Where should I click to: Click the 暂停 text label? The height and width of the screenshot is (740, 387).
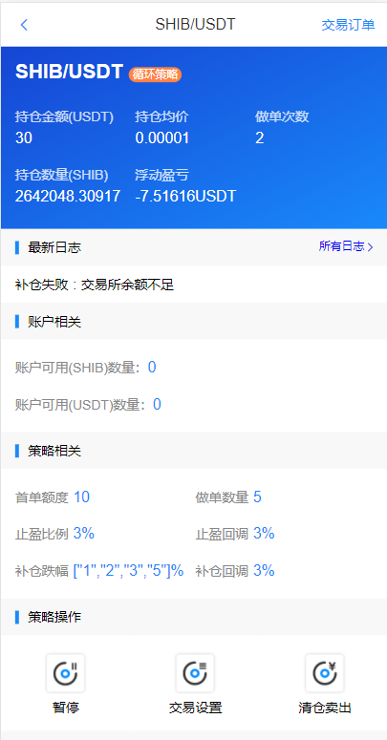[65, 708]
